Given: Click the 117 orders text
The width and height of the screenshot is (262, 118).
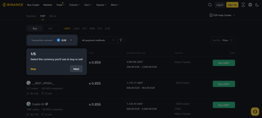Looking at the screenshot, I should 32,88.
